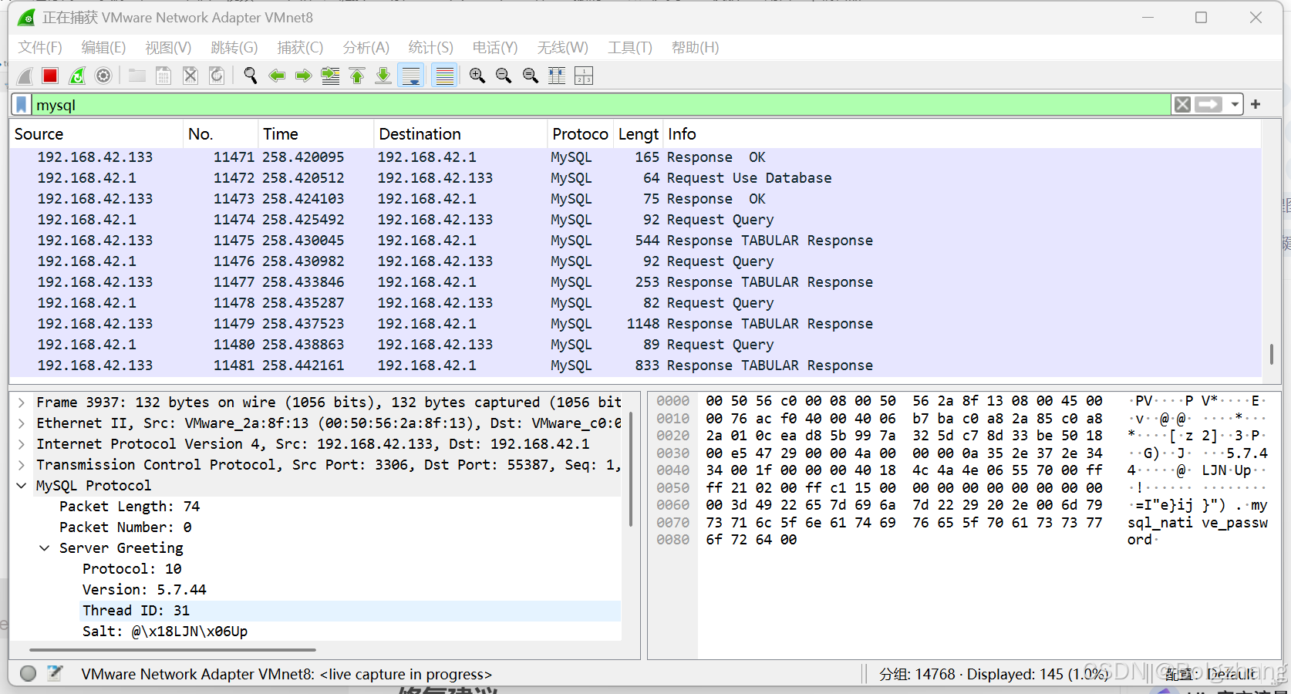Open the 工具(T) menu
This screenshot has width=1291, height=694.
point(629,48)
